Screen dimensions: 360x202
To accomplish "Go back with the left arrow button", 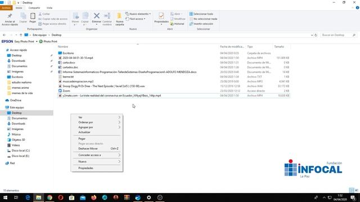I will (4, 35).
